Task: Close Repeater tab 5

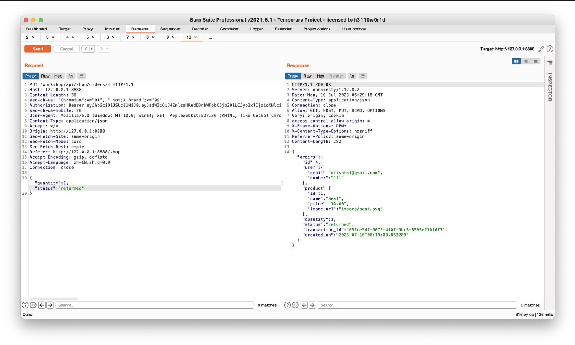Action: 93,37
